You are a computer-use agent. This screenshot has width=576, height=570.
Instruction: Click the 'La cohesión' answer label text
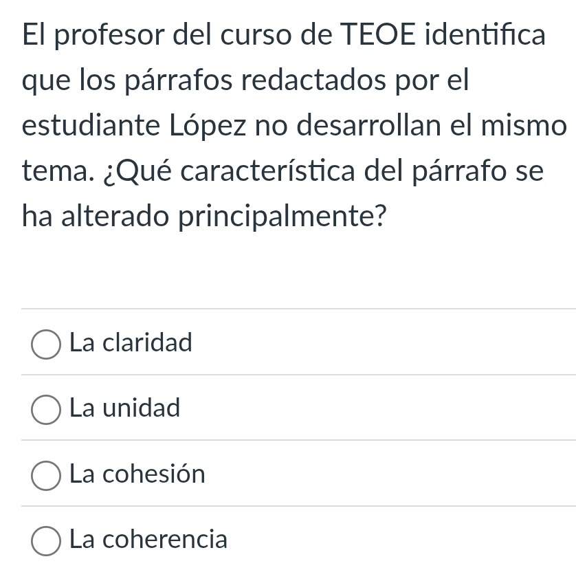137,474
